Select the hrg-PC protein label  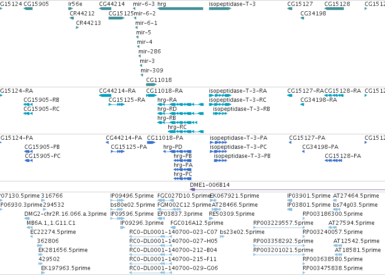pos(183,174)
